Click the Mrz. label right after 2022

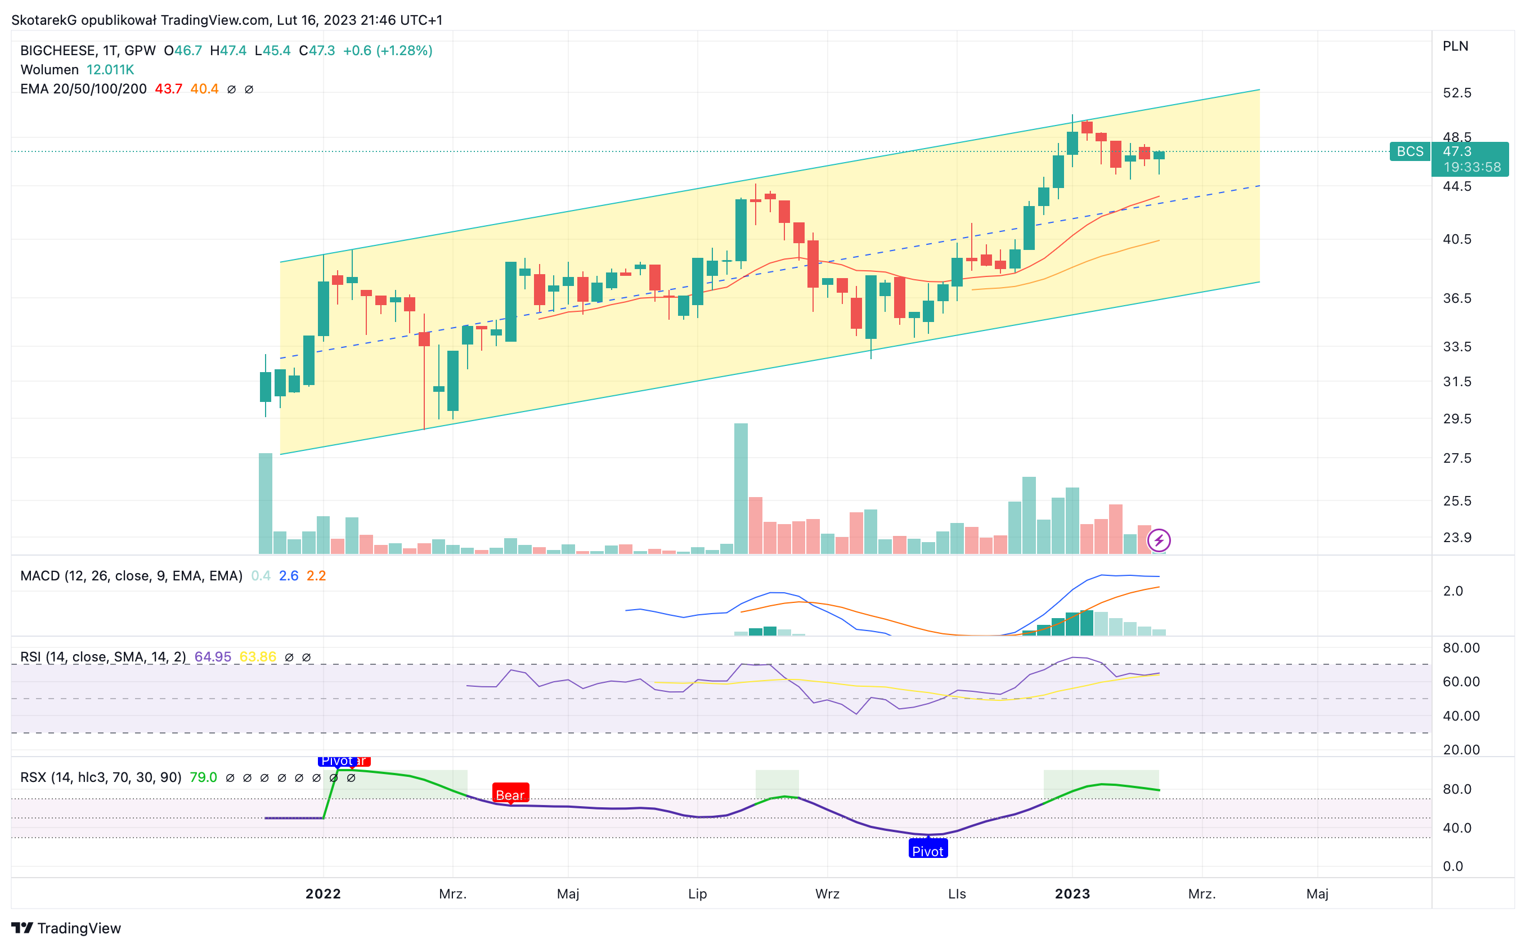click(x=452, y=894)
